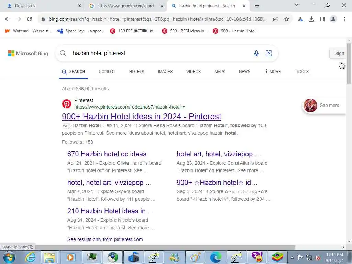Show hidden system tray icons
This screenshot has width=352, height=264.
click(292, 257)
